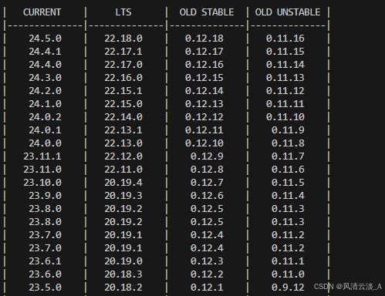The height and width of the screenshot is (296, 385).
Task: Choose old stable version 0.12.11
Action: coord(204,130)
